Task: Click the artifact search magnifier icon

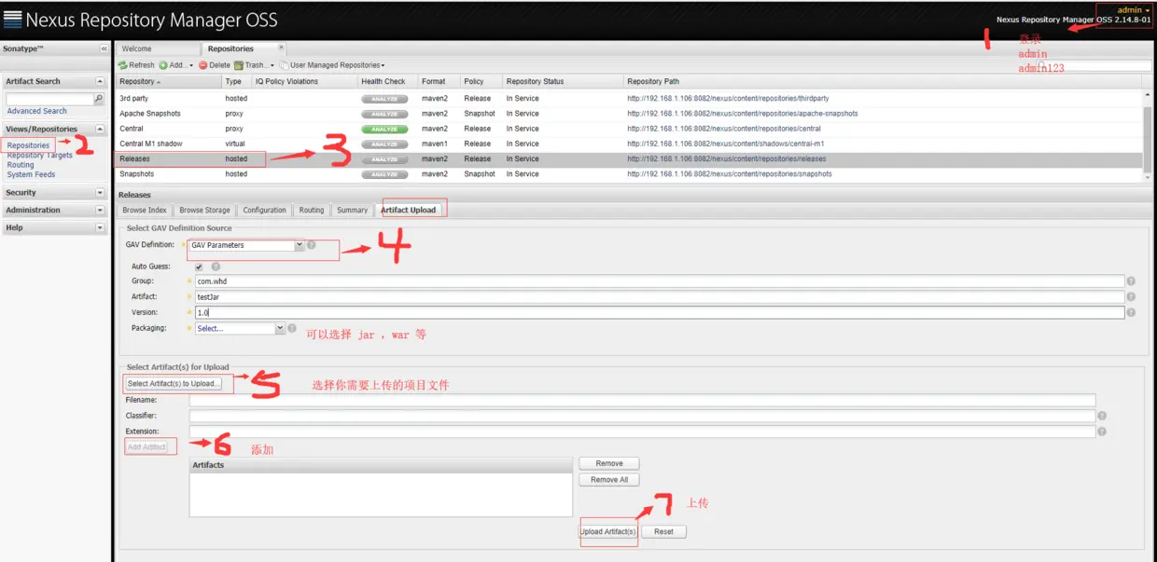Action: click(100, 99)
